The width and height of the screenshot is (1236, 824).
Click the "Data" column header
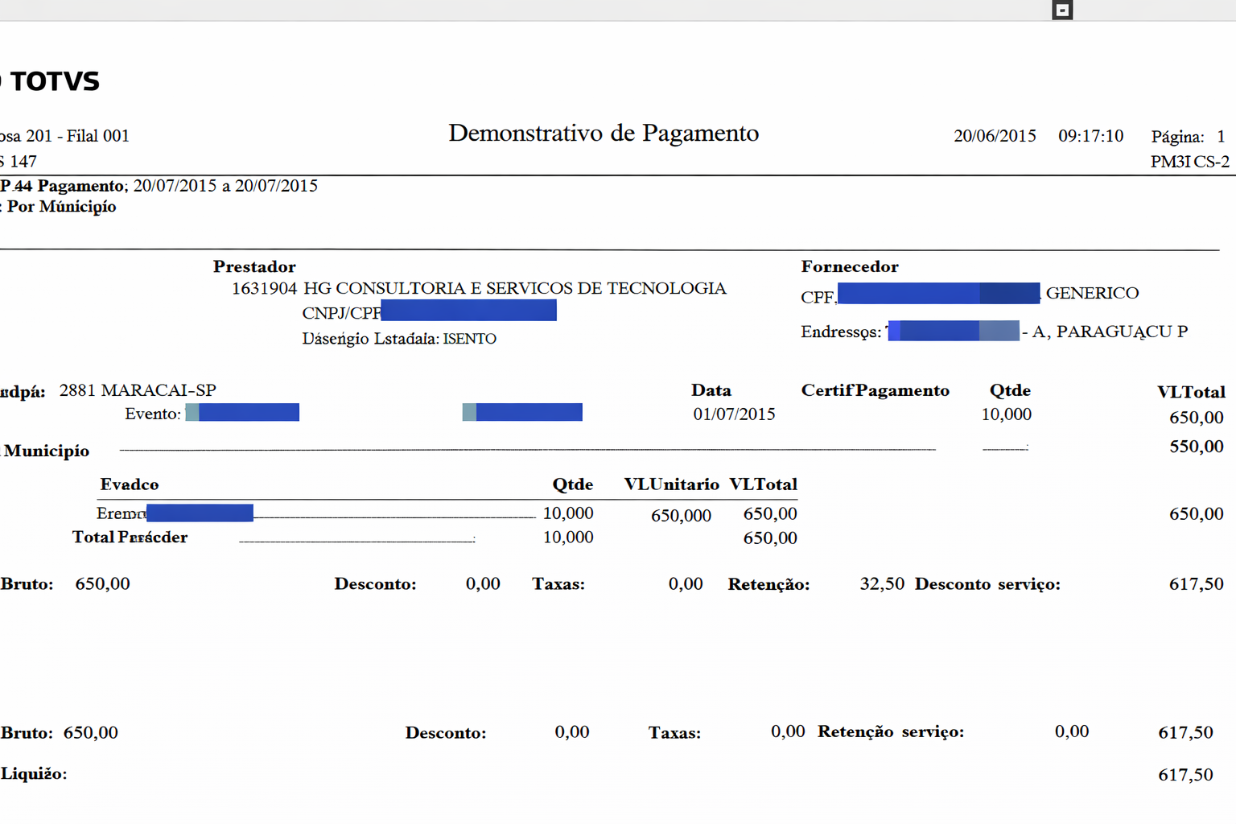[711, 390]
